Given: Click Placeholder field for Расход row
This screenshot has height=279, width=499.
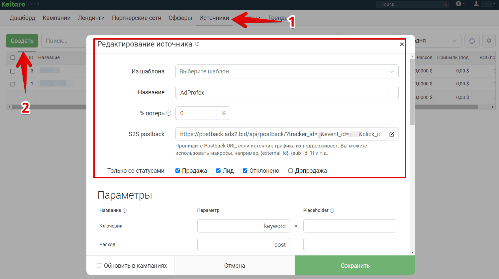Looking at the screenshot, I should (x=349, y=244).
